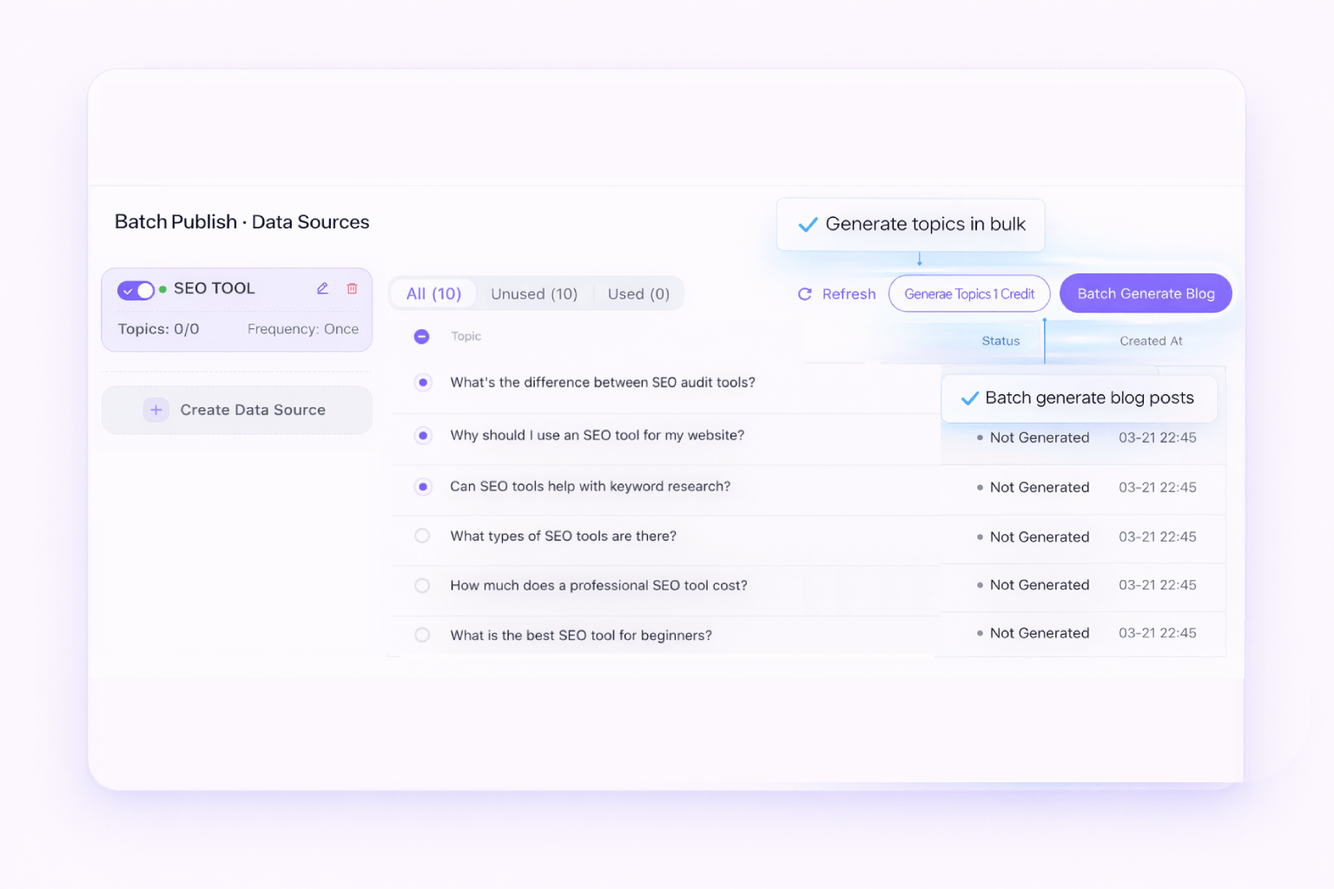
Task: Click the edit pencil icon on SEO TOOL card
Action: coord(322,288)
